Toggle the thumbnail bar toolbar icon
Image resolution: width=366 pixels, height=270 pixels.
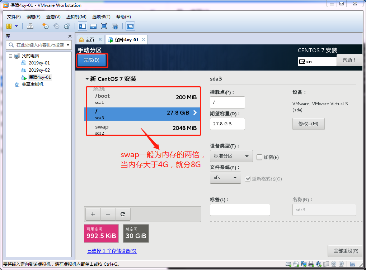(93, 26)
